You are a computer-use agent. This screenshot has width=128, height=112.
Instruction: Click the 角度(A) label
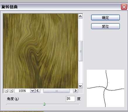click(x=13, y=99)
